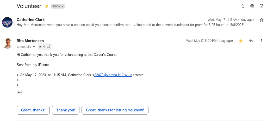Show recipient details dropdown
267x127 pixels.
pyautogui.click(x=34, y=47)
